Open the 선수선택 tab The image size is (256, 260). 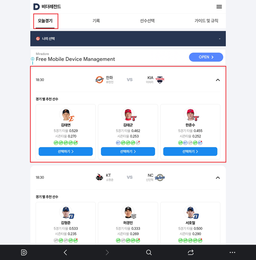147,21
